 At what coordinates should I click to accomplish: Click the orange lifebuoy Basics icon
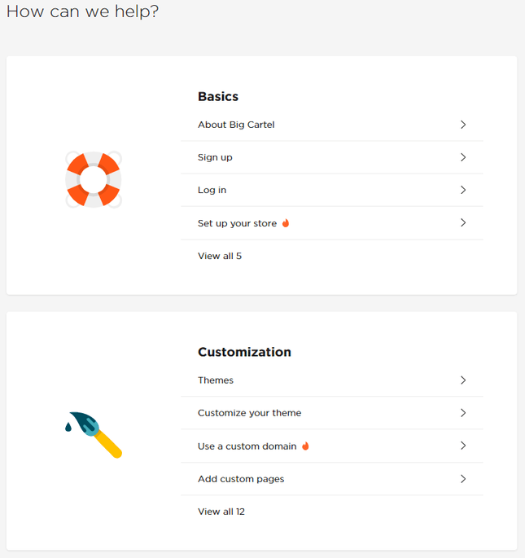(x=94, y=180)
